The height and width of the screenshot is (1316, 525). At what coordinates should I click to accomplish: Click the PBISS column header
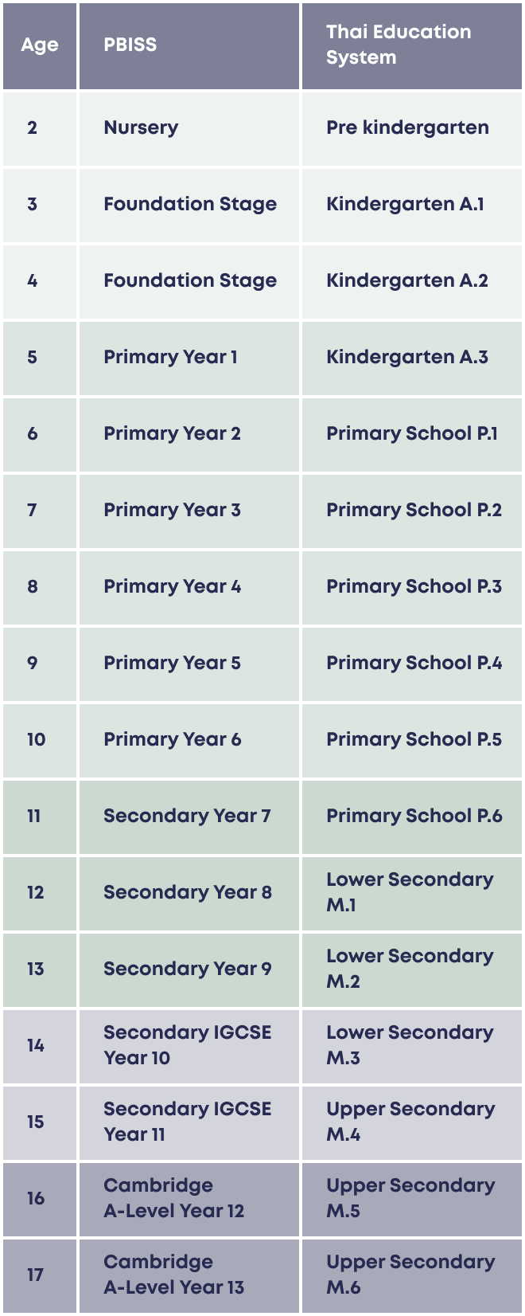click(x=130, y=45)
